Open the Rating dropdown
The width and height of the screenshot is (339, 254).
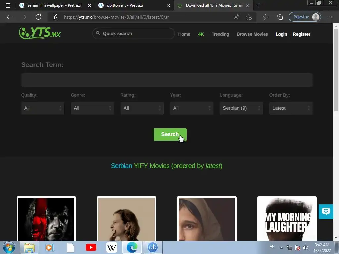click(x=142, y=108)
